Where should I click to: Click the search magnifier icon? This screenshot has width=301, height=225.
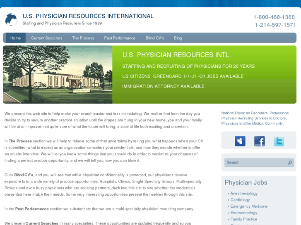pos(290,163)
